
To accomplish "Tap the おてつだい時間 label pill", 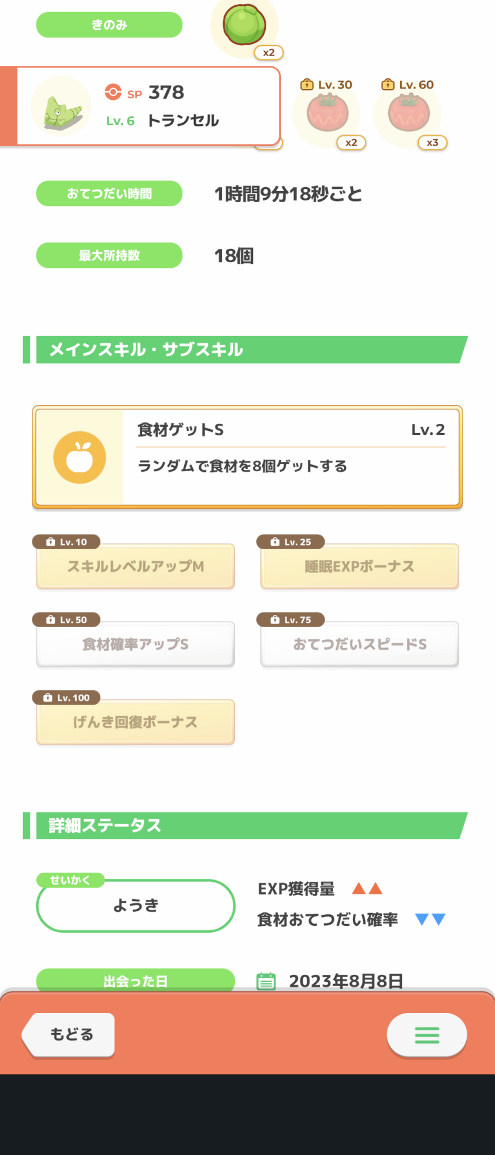I will [x=109, y=193].
